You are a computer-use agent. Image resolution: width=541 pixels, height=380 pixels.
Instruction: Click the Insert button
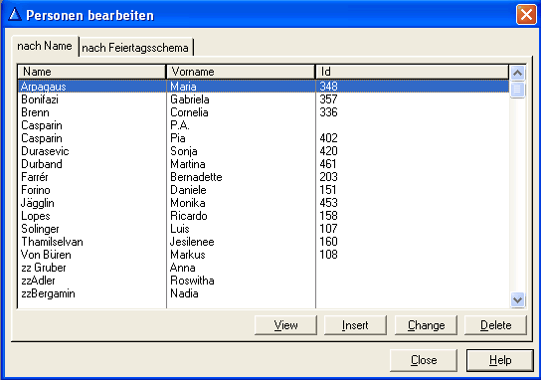[355, 325]
